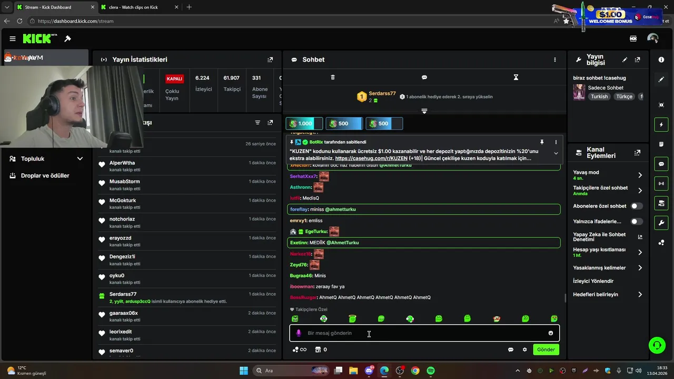Click the Bir mesaj gönderin input field
The width and height of the screenshot is (674, 379).
tap(424, 333)
